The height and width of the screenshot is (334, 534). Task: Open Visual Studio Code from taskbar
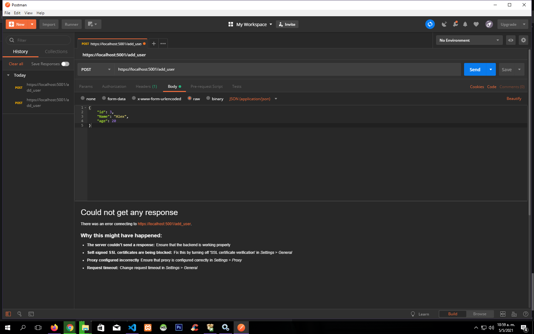(132, 327)
